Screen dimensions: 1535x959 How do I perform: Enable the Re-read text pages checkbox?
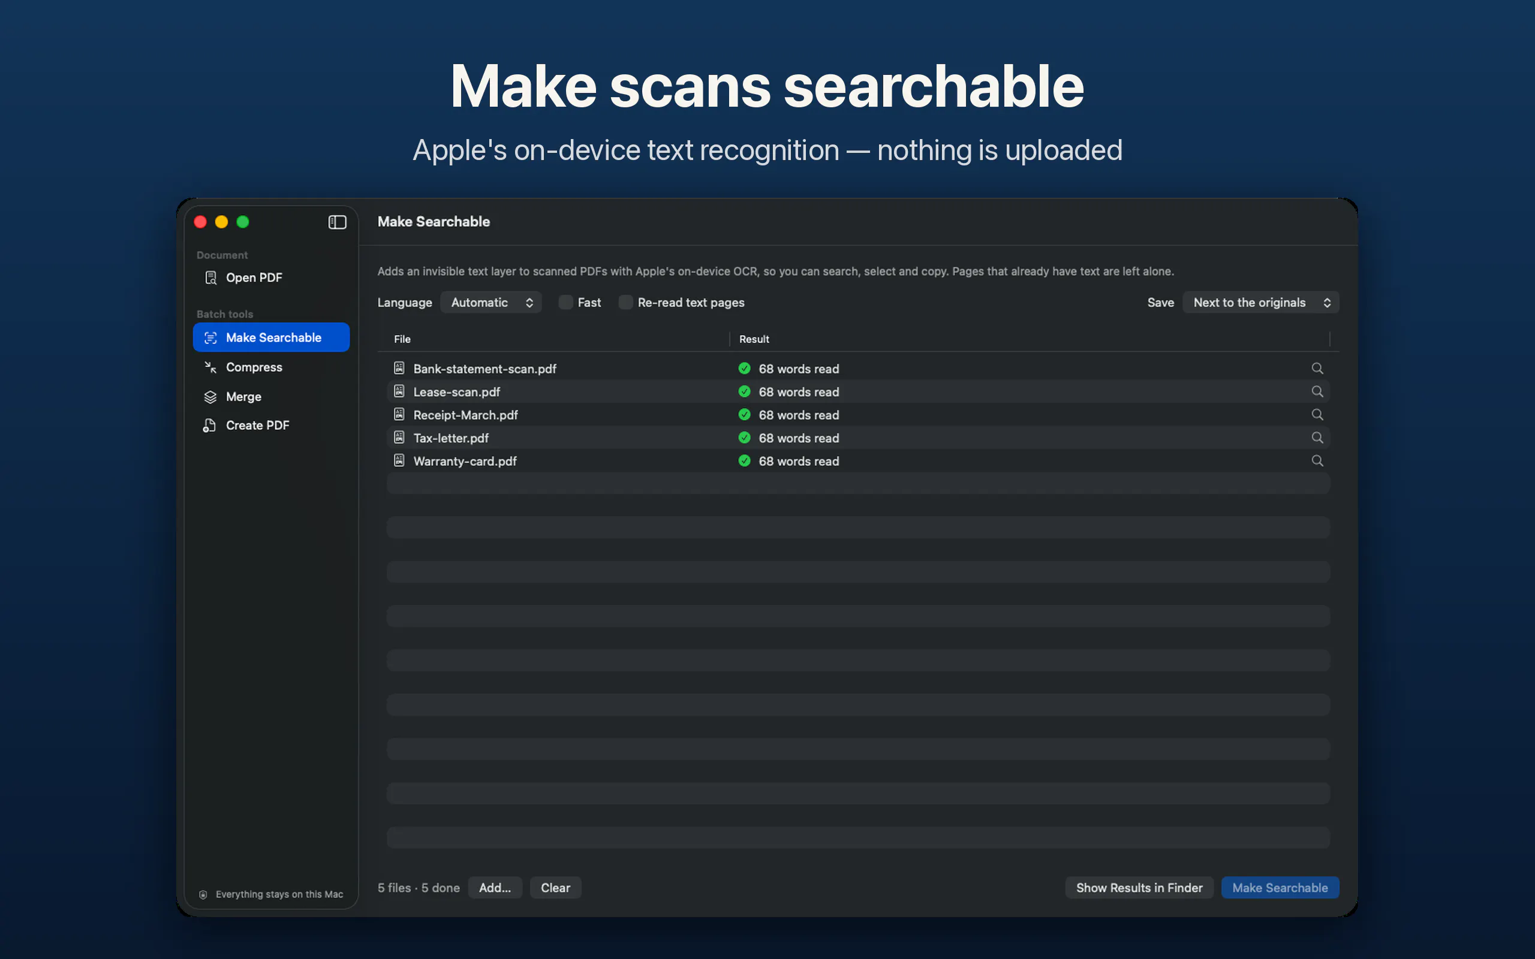click(625, 303)
